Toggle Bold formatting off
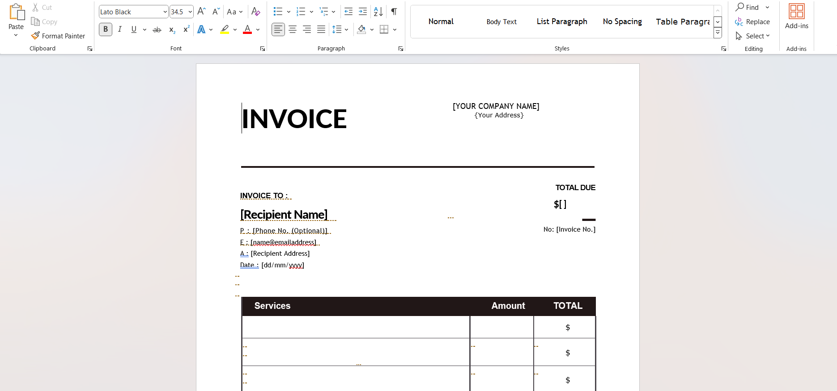The image size is (837, 391). pos(106,29)
